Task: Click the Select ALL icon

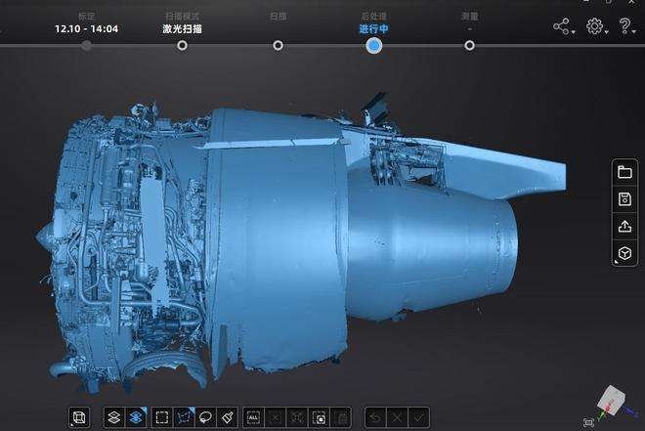Action: (x=253, y=417)
